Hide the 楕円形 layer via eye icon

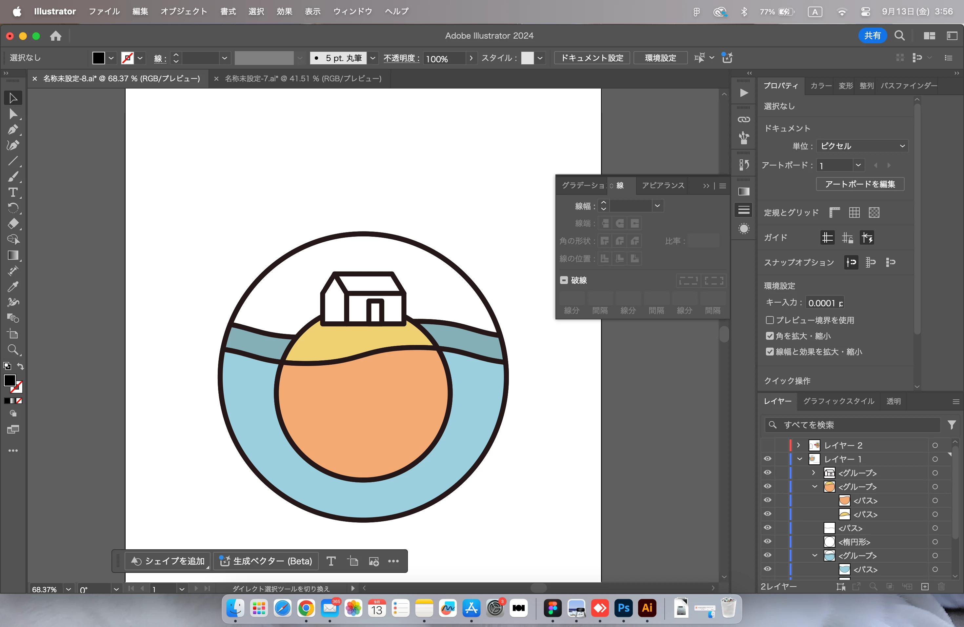[767, 541]
